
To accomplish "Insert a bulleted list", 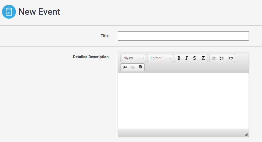I will pos(222,58).
